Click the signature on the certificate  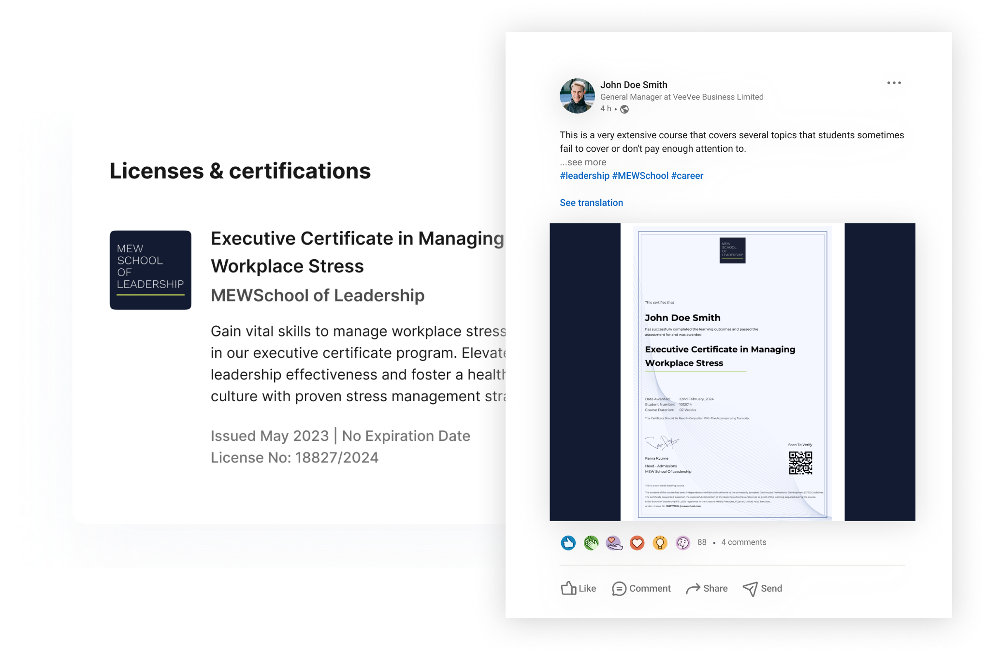coord(662,442)
